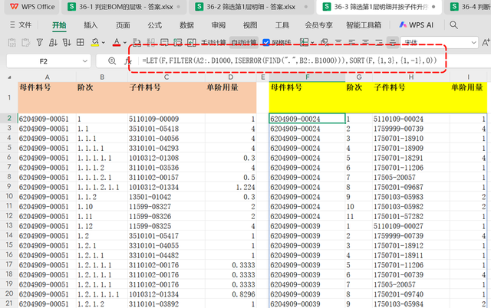Click cell with level 1.1.1.2.1.1
Viewport: 491px width, 308px height.
(x=102, y=187)
